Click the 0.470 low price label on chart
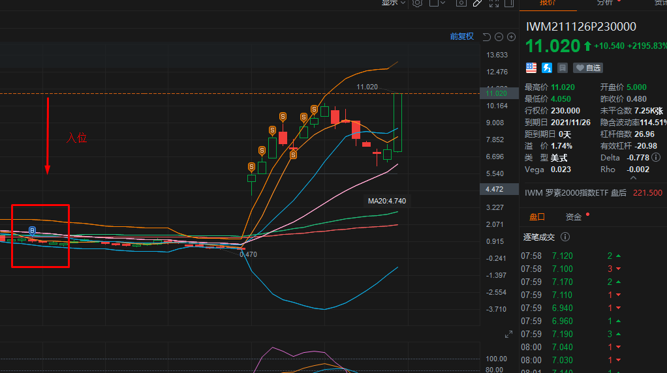The height and width of the screenshot is (373, 667). coord(248,254)
